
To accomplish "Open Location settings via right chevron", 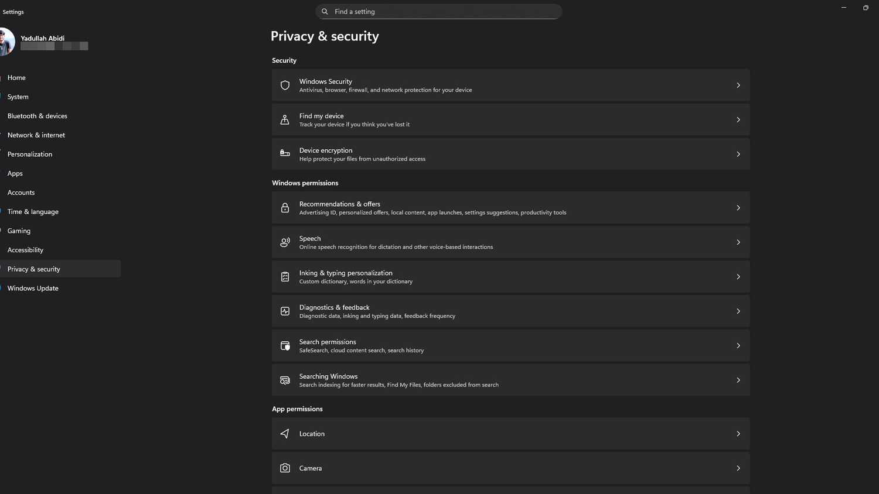I will tap(738, 434).
